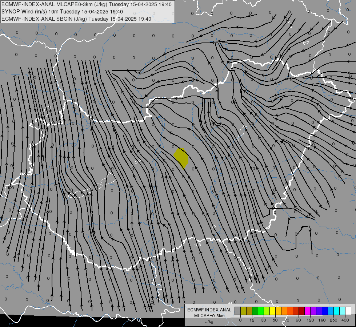Pick the sky blue legend swatch
Image resolution: width=356 pixels, height=327 pixels.
[x=331, y=311]
